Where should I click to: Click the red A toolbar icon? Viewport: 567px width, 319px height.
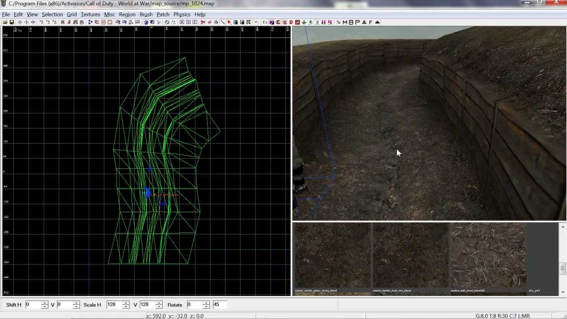click(297, 22)
